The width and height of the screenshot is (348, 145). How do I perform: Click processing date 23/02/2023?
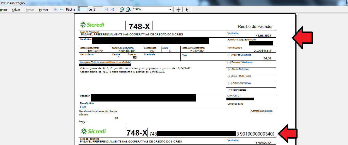click(x=198, y=51)
